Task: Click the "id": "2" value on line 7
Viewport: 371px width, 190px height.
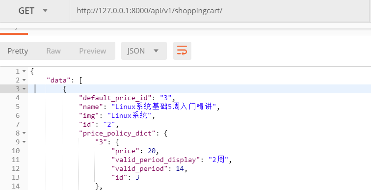Action: tap(109, 125)
